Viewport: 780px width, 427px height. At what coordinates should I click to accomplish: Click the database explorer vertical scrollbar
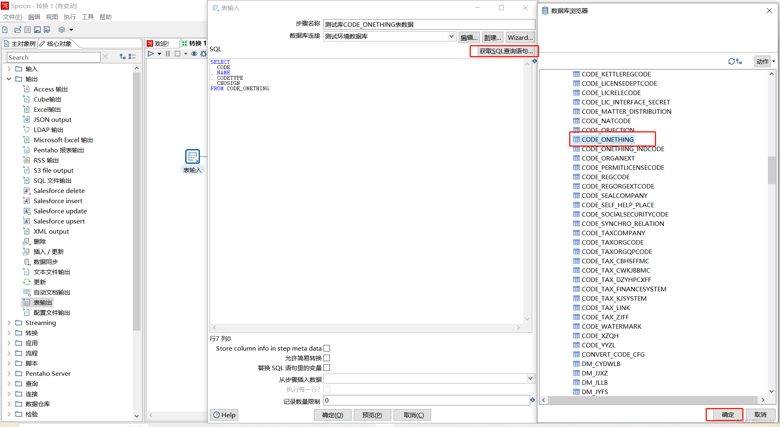(771, 171)
